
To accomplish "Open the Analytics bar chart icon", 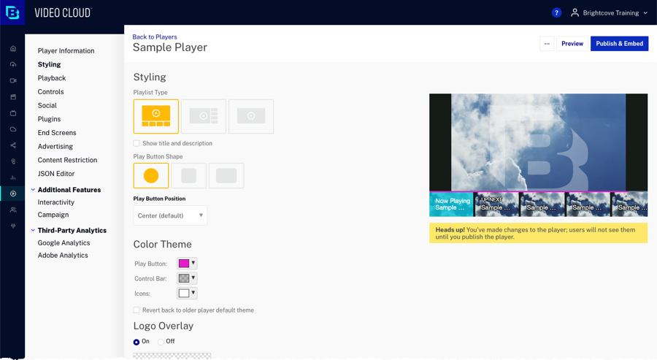I will pos(13,177).
